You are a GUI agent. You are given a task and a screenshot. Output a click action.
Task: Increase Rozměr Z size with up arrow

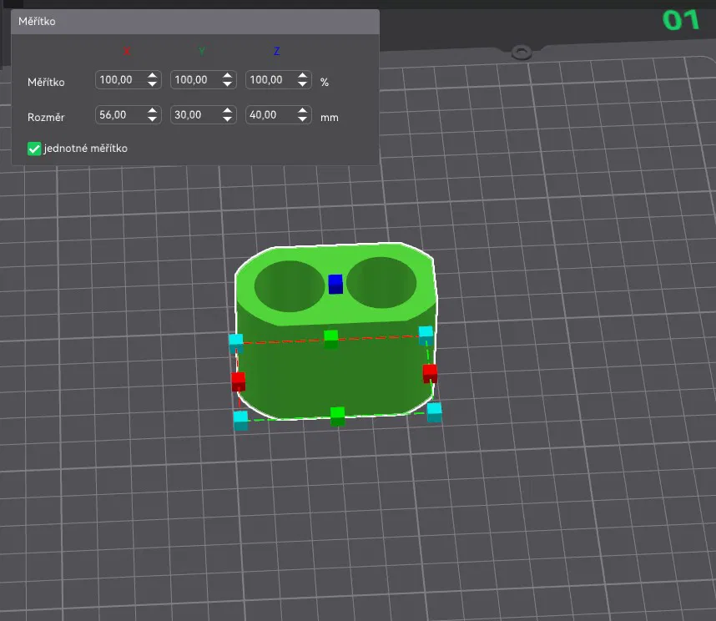coord(303,111)
